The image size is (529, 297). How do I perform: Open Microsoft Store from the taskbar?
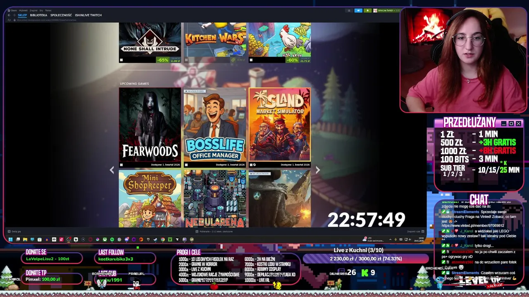click(x=39, y=239)
